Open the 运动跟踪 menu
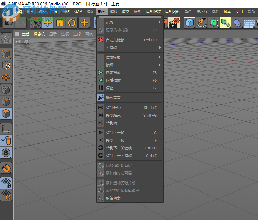Image resolution: width=258 pixels, height=220 pixels. (153, 12)
